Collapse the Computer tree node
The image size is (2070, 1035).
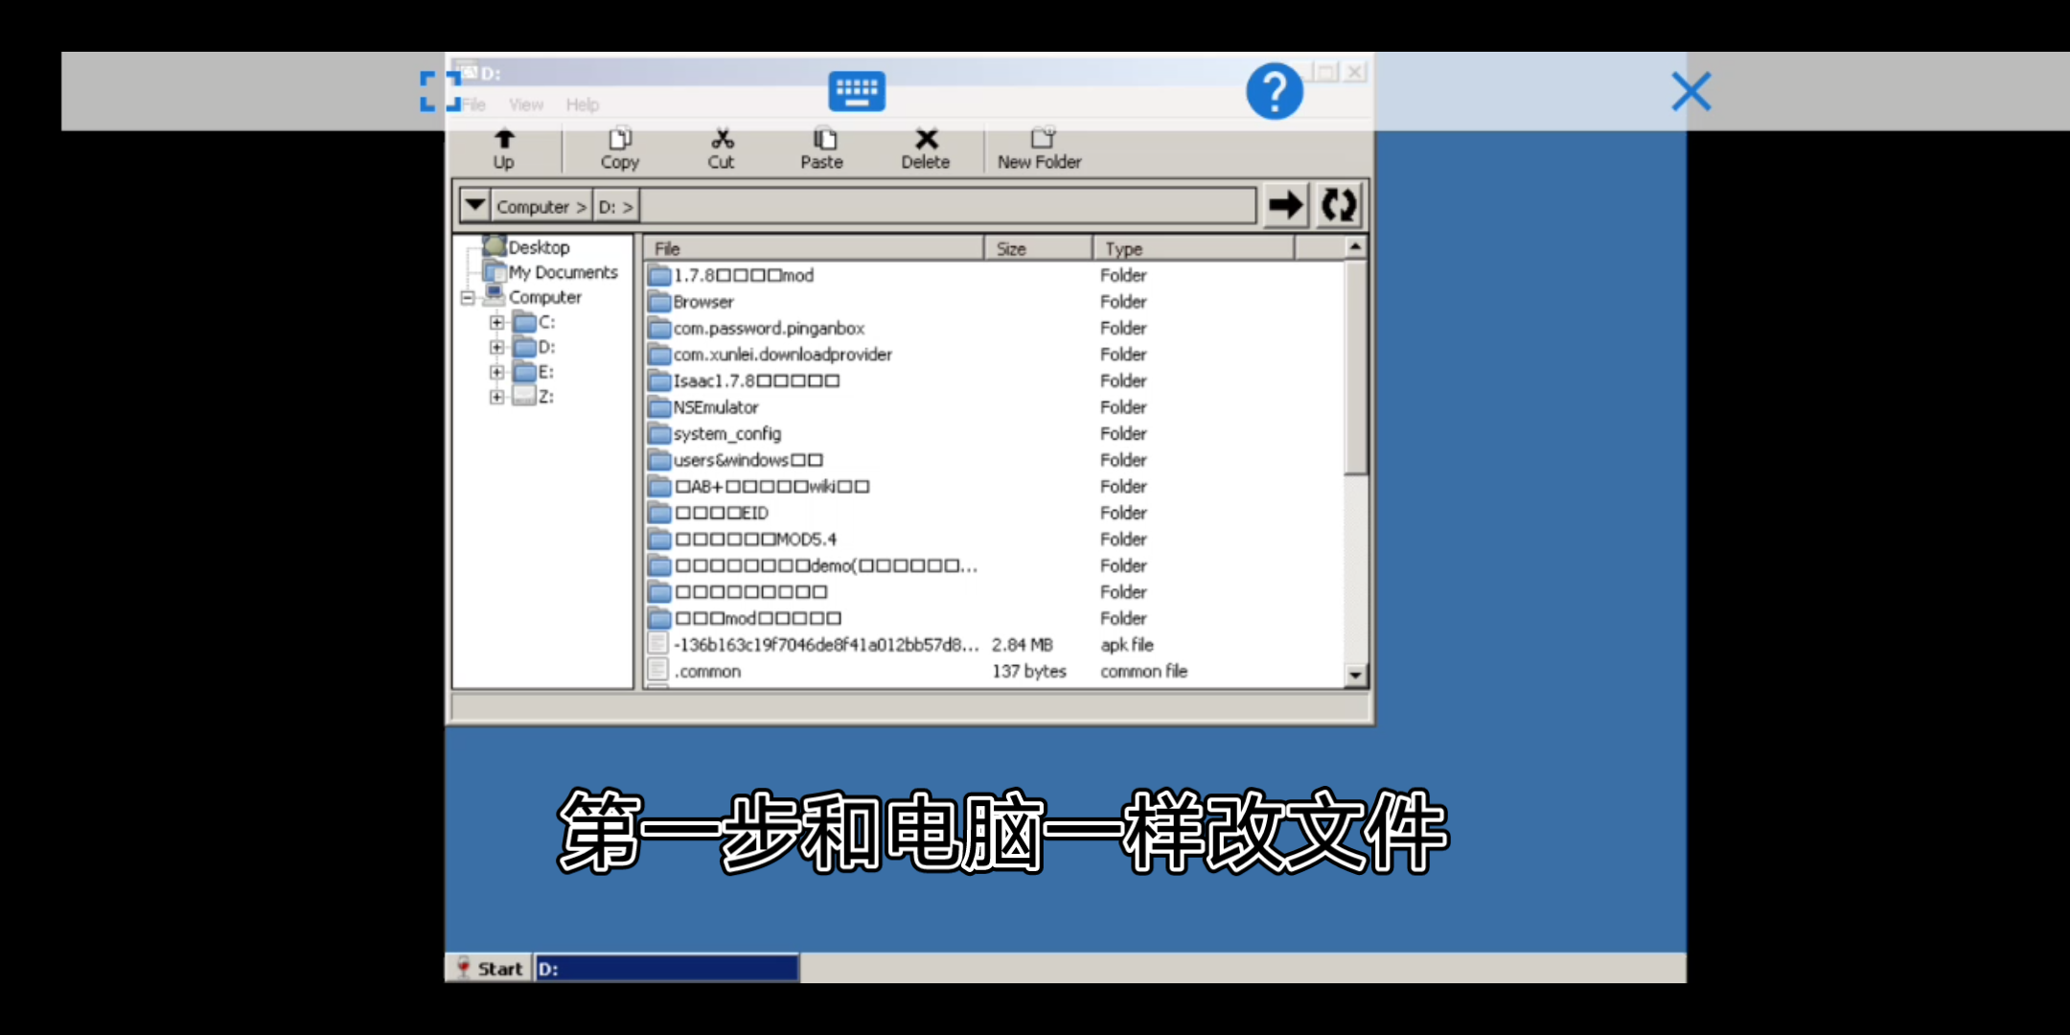[468, 298]
